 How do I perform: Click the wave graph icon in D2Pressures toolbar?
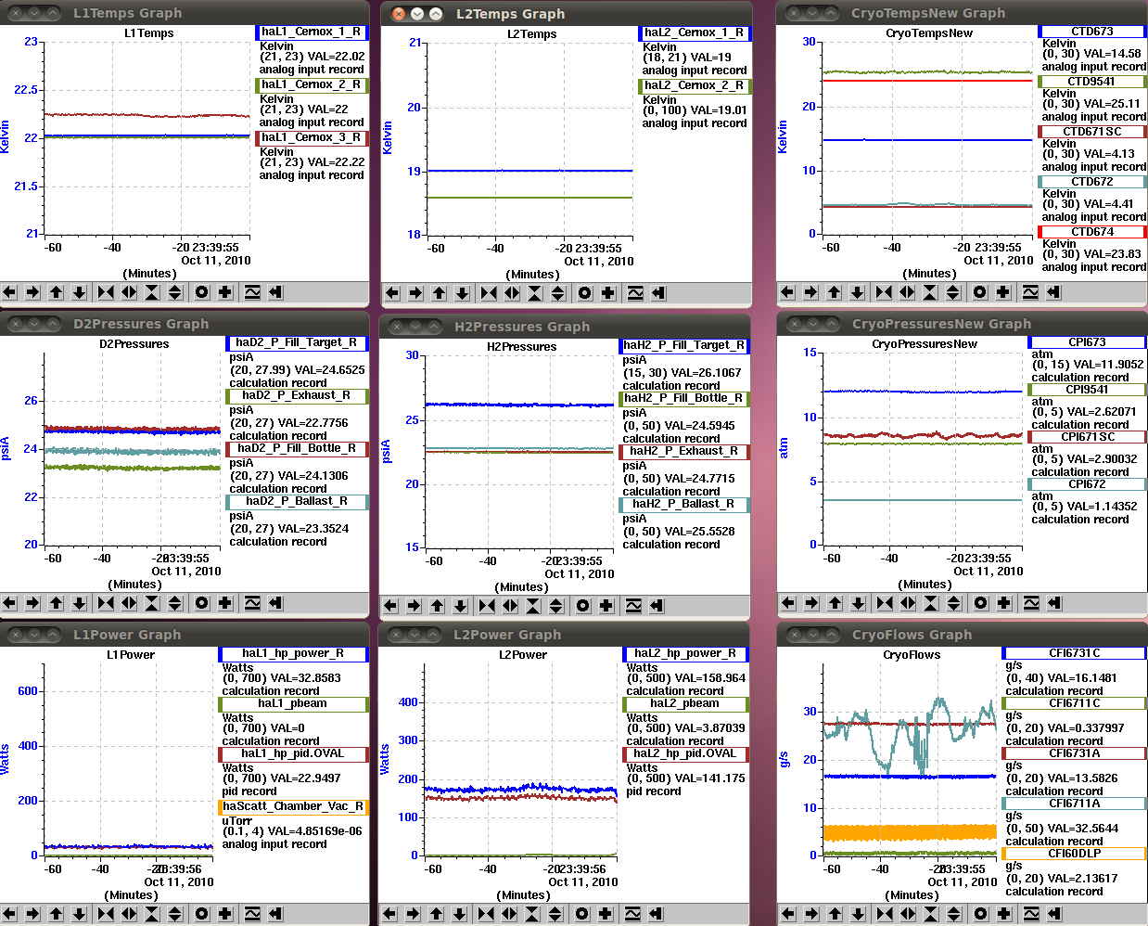(252, 603)
